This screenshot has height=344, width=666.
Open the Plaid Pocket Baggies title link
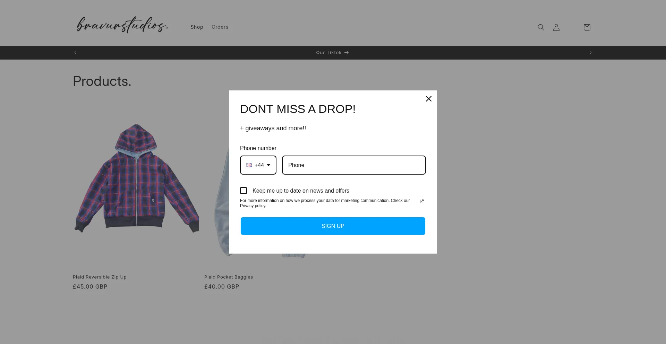228,277
